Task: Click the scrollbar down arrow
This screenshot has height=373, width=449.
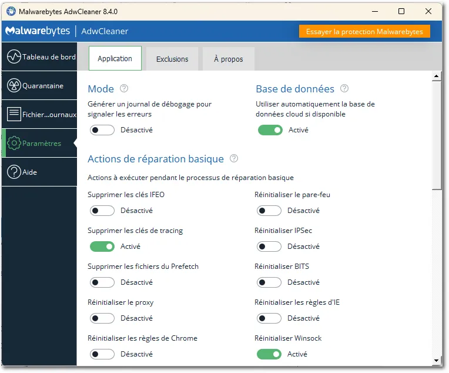Action: point(436,361)
